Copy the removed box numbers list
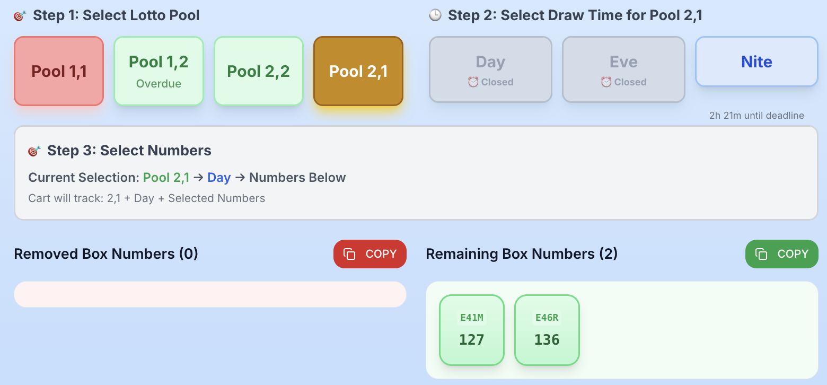This screenshot has height=385, width=827. [x=370, y=254]
